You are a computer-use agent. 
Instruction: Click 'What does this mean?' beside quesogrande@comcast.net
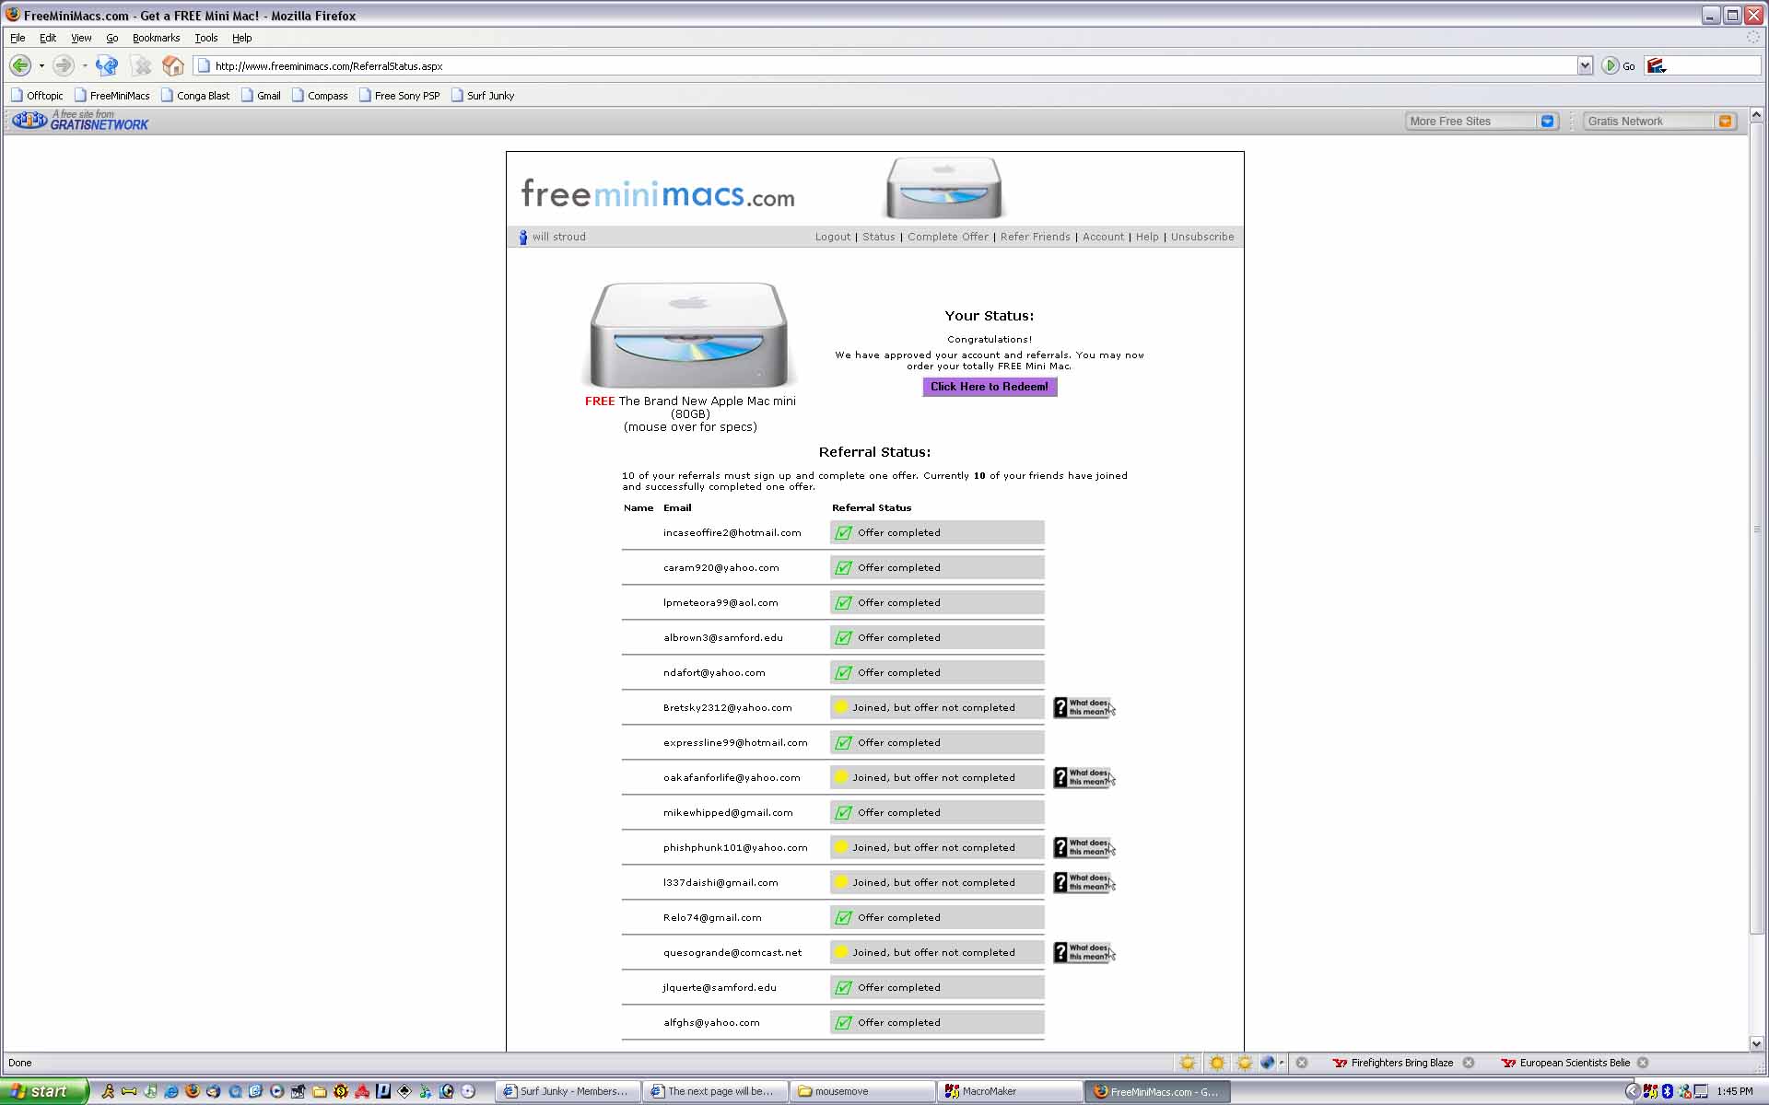point(1084,952)
